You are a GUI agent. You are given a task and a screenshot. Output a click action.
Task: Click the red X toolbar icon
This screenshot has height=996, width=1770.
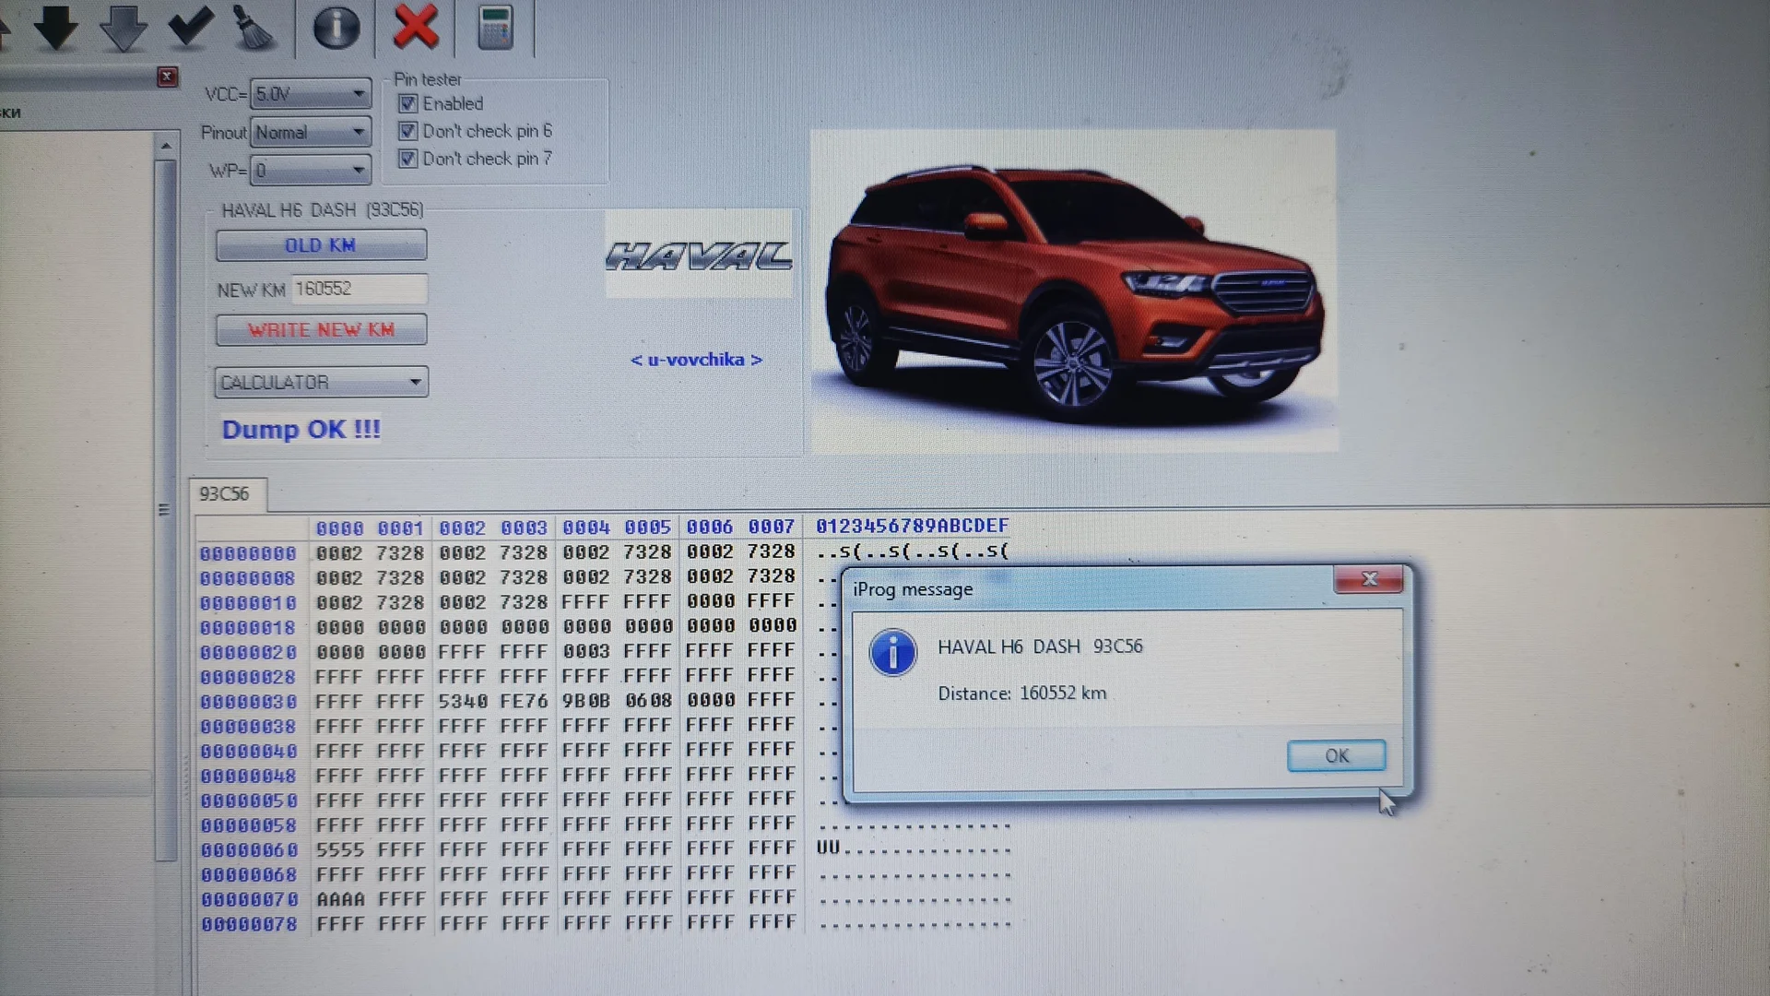tap(416, 25)
